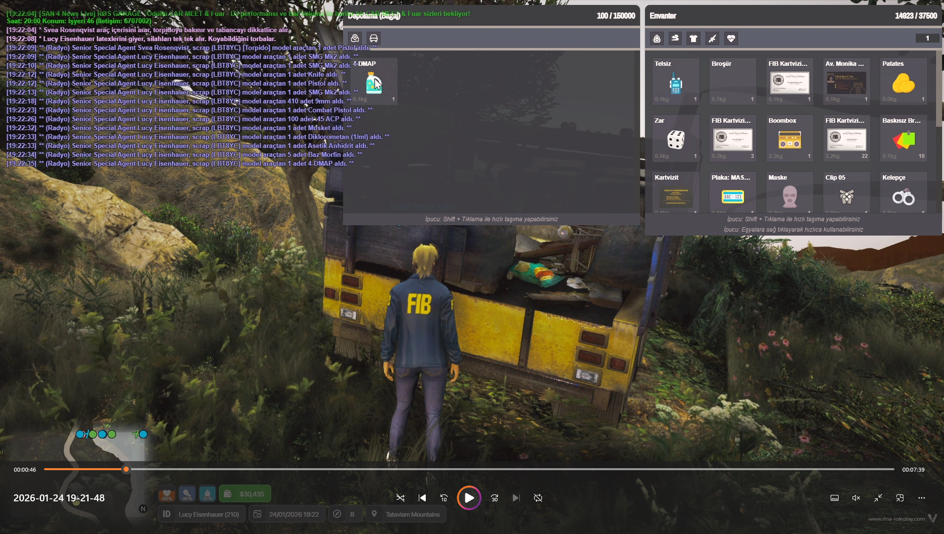944x534 pixels.
Task: Select the Zar dice item
Action: pyautogui.click(x=676, y=138)
